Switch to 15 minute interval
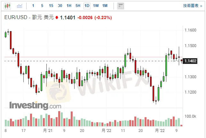Image resolution: width=206 pixels, height=138 pixels. coord(51,6)
